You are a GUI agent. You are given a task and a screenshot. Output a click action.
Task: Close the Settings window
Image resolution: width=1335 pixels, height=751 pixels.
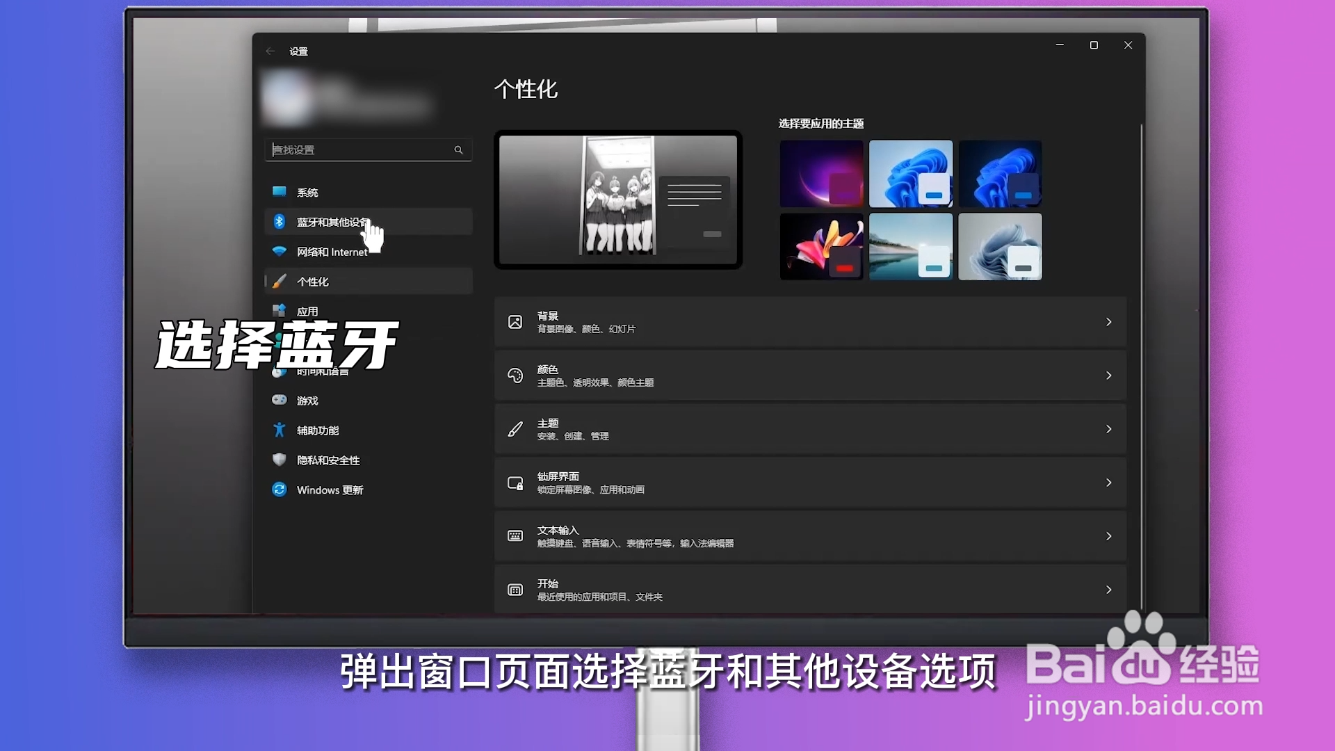(x=1128, y=45)
